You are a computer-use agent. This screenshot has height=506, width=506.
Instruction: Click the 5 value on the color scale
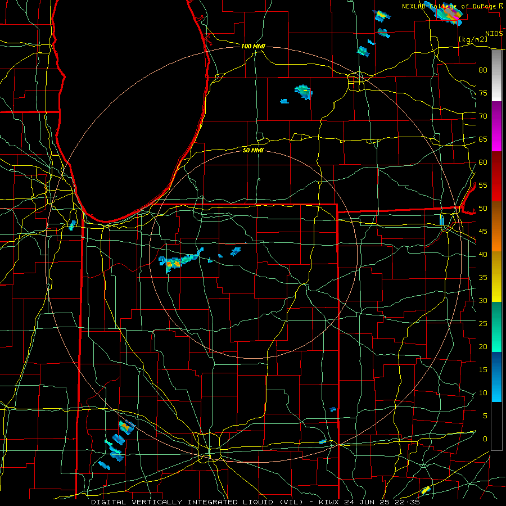(485, 415)
